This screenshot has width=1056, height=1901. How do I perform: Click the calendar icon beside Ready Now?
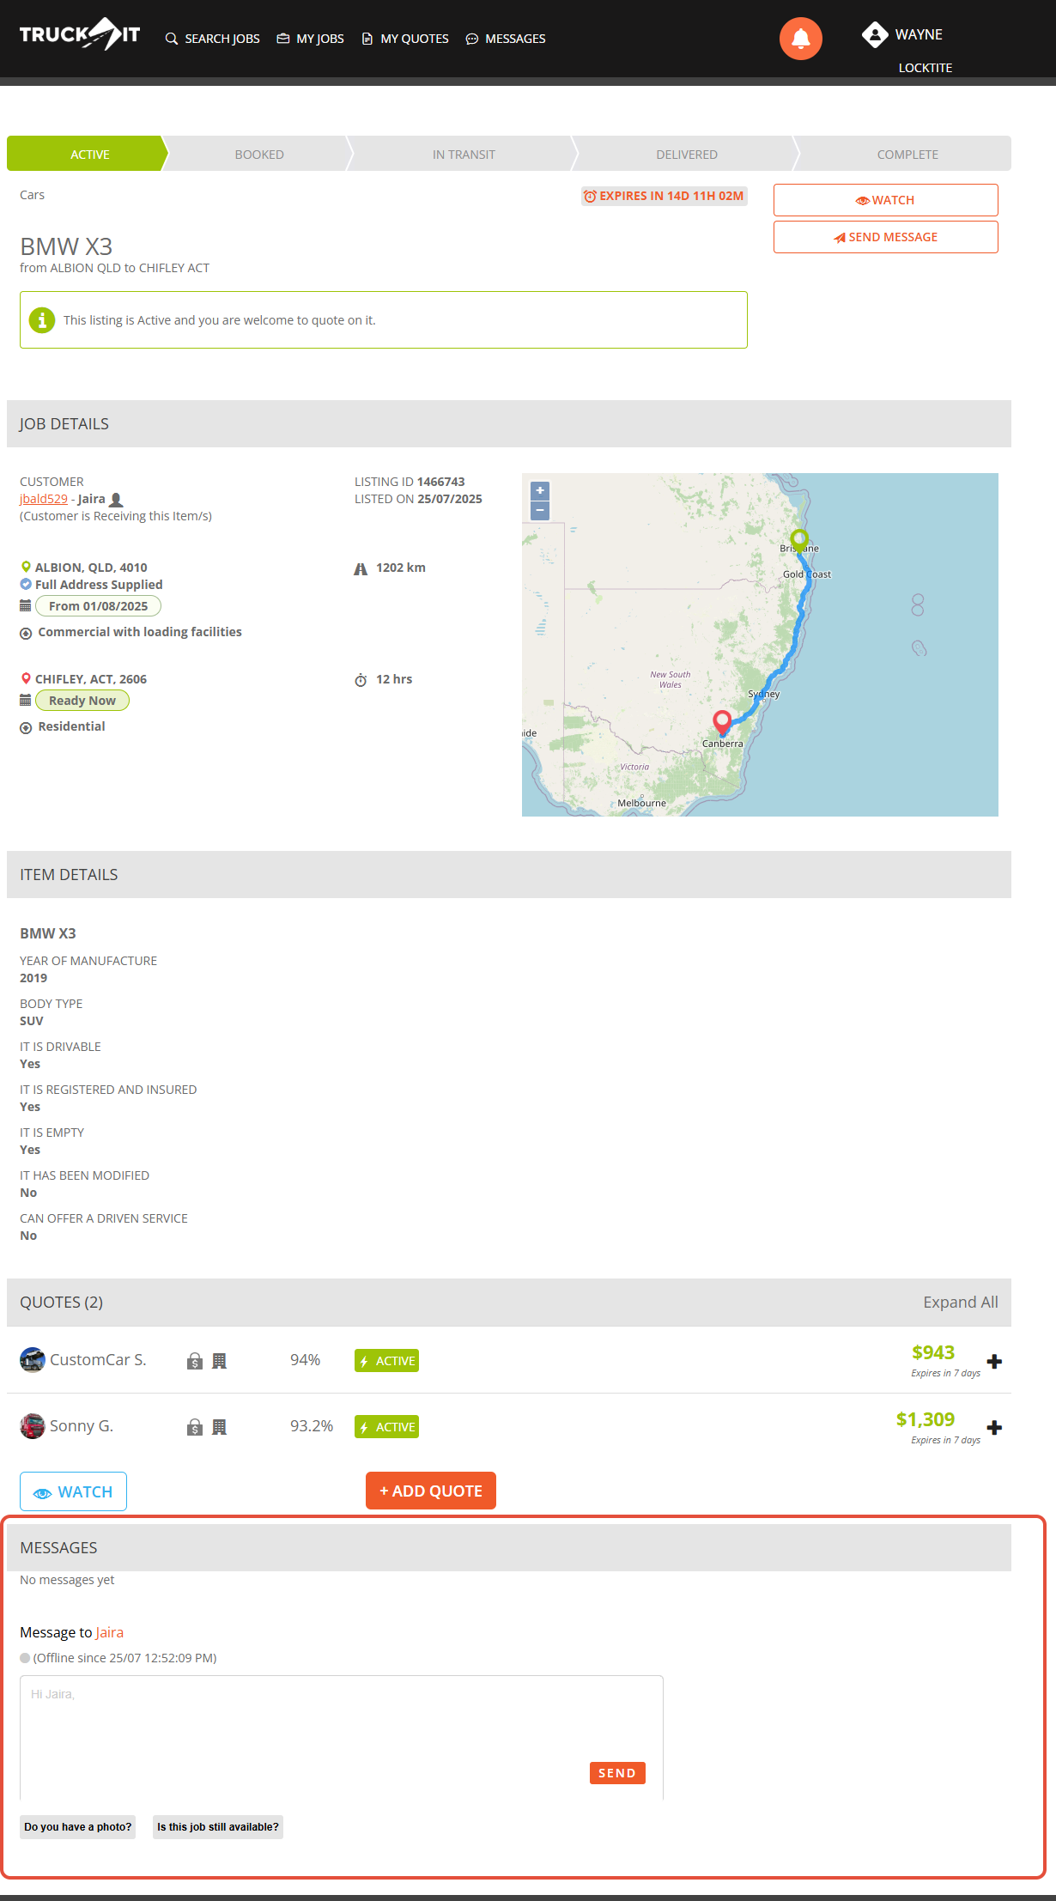coord(26,701)
